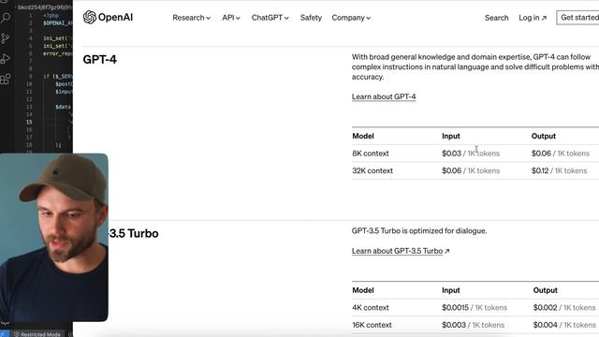Click the Restricted Mode status bar indicator
The image size is (599, 337).
37,334
